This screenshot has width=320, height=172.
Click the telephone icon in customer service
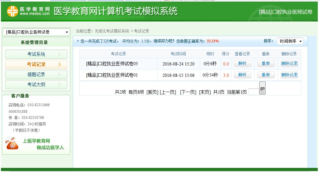12,144
